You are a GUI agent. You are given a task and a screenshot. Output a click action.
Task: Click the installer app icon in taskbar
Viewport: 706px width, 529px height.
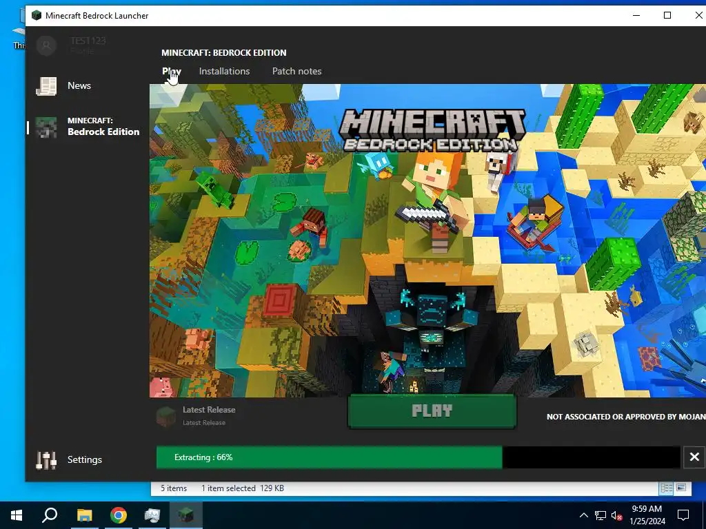click(x=152, y=515)
